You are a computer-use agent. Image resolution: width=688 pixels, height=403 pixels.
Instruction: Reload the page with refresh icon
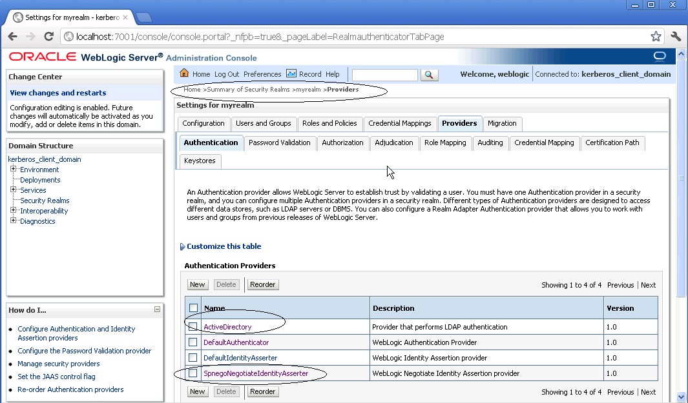tap(48, 36)
